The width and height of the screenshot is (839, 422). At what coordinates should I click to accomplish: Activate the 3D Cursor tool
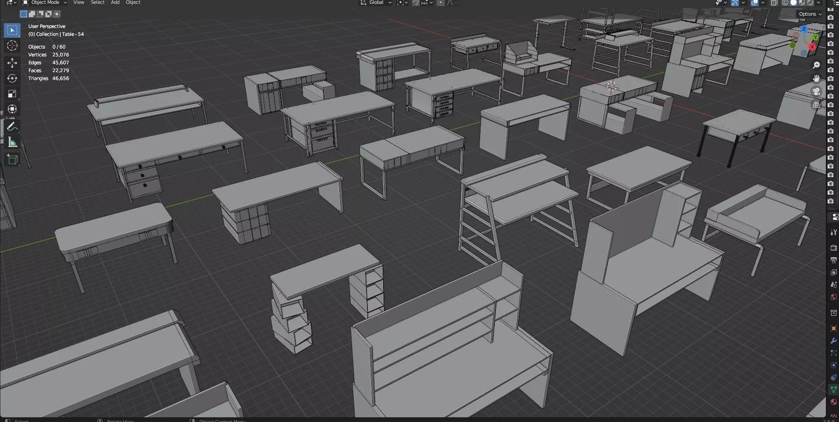point(12,45)
